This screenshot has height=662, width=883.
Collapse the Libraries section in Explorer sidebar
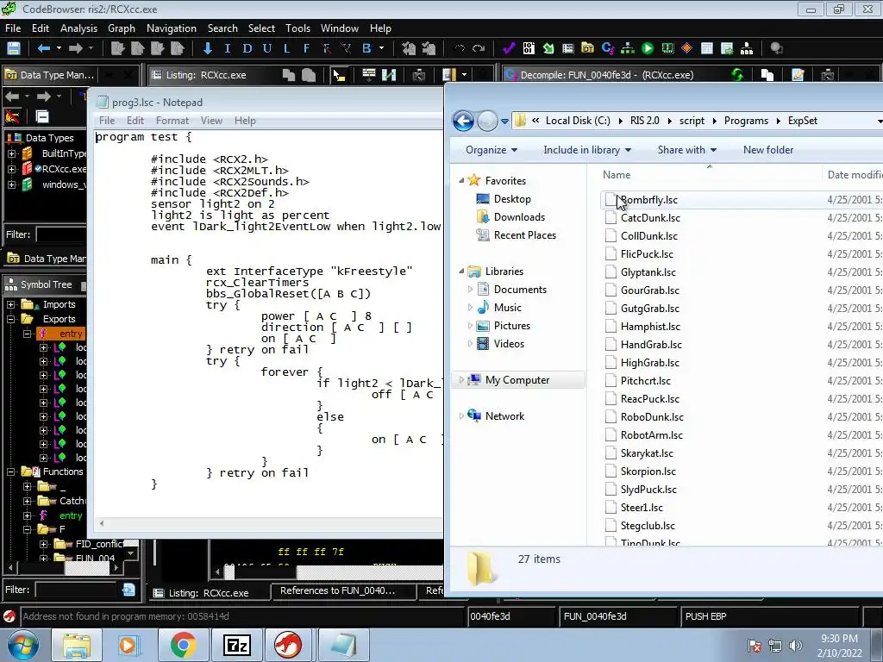(461, 272)
